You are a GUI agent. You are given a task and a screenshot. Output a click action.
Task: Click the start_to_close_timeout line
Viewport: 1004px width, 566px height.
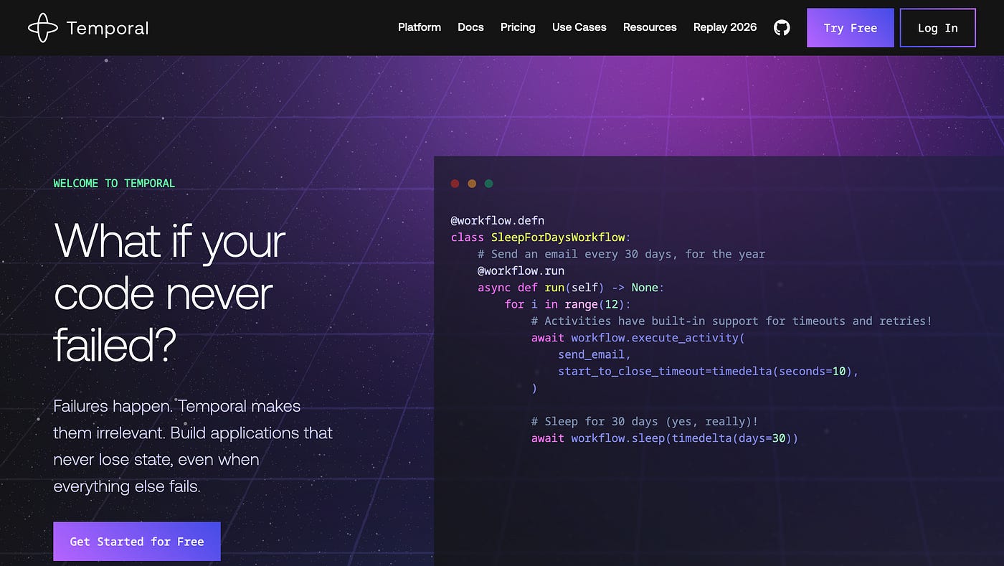pos(709,371)
